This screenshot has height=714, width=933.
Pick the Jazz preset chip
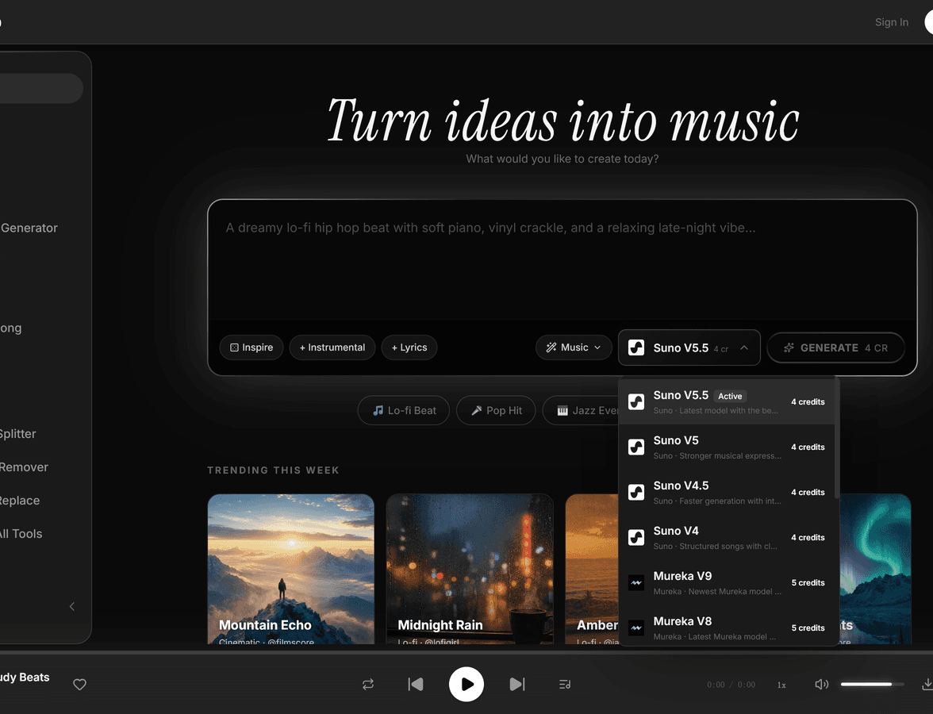click(581, 411)
